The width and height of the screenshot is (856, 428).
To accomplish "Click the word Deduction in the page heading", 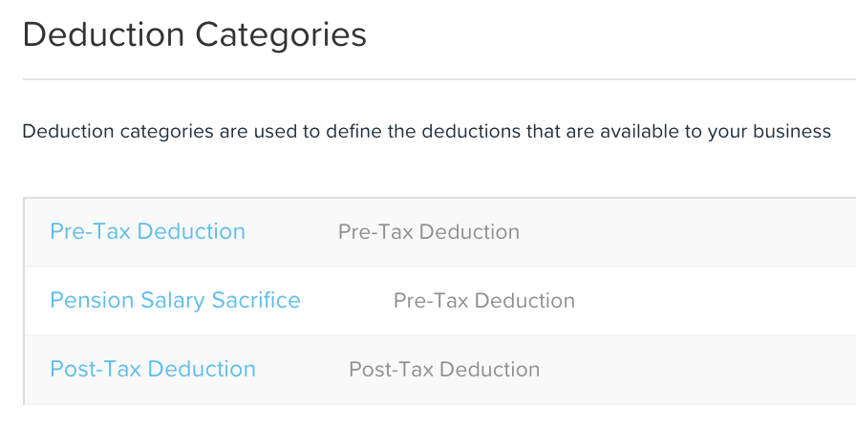I will click(104, 35).
